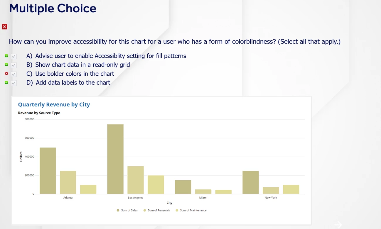The height and width of the screenshot is (229, 381).
Task: Click red X icon beside option C
Action: [x=6, y=74]
